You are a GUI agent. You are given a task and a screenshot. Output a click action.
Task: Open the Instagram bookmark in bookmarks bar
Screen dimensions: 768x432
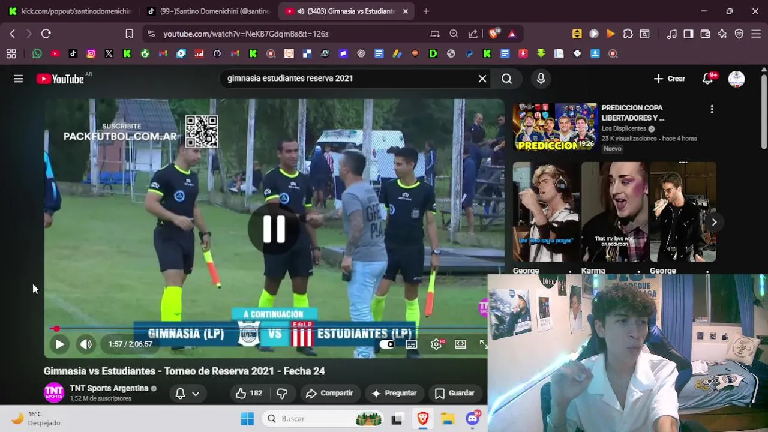[x=91, y=53]
